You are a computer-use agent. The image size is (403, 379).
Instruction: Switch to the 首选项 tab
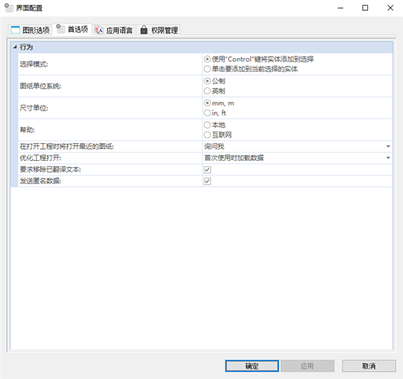pyautogui.click(x=72, y=29)
